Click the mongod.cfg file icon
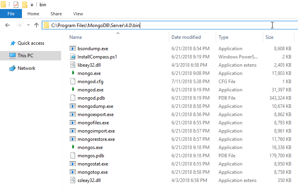Image resolution: width=298 pixels, height=191 pixels. 73,81
